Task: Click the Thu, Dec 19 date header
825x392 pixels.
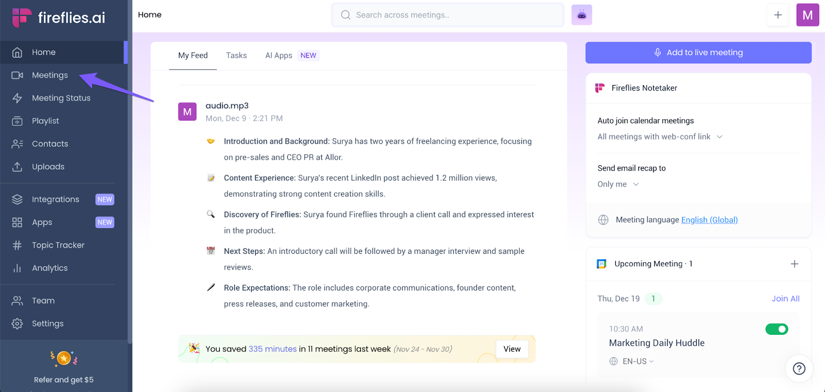Action: pyautogui.click(x=619, y=299)
